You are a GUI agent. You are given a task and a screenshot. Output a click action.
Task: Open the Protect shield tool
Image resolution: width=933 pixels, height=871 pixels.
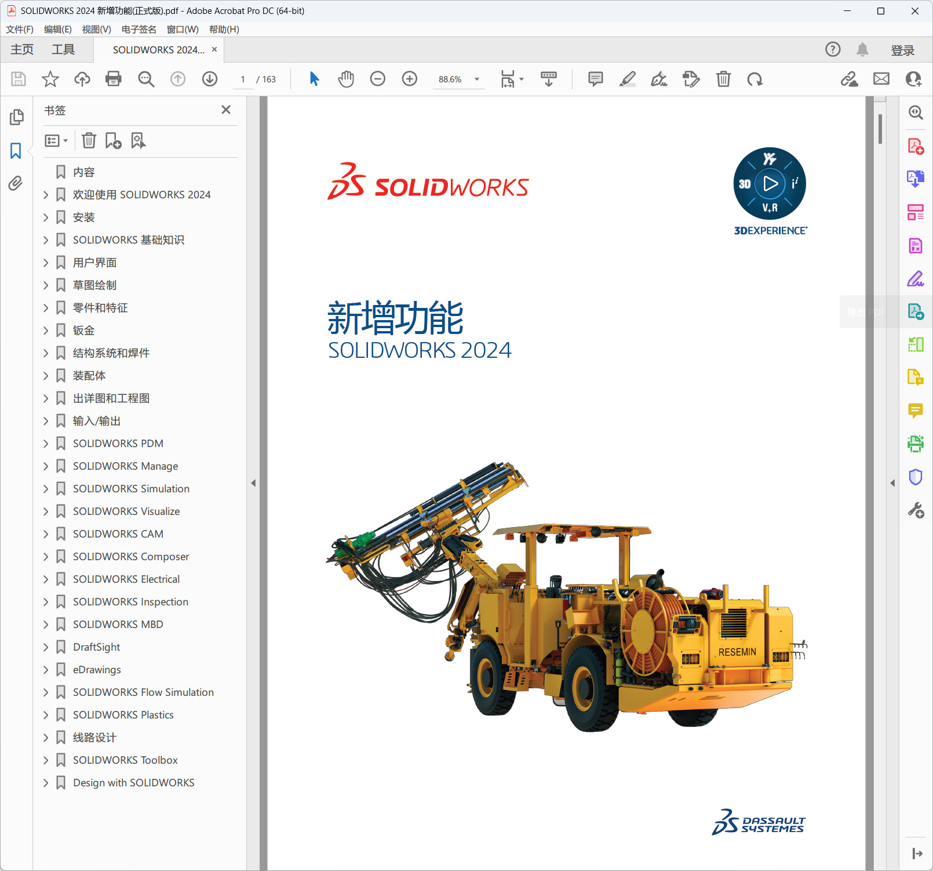click(x=916, y=477)
